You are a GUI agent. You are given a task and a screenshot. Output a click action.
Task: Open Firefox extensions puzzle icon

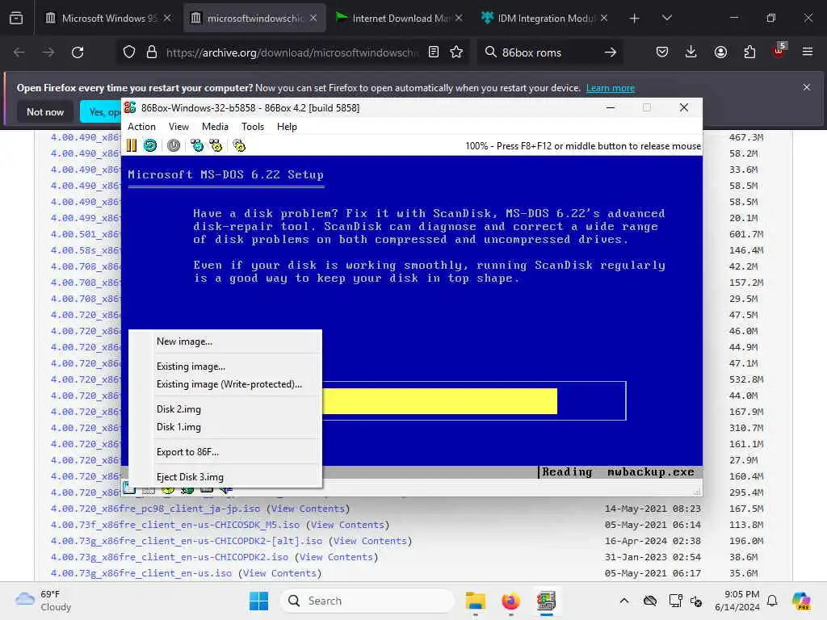click(749, 52)
